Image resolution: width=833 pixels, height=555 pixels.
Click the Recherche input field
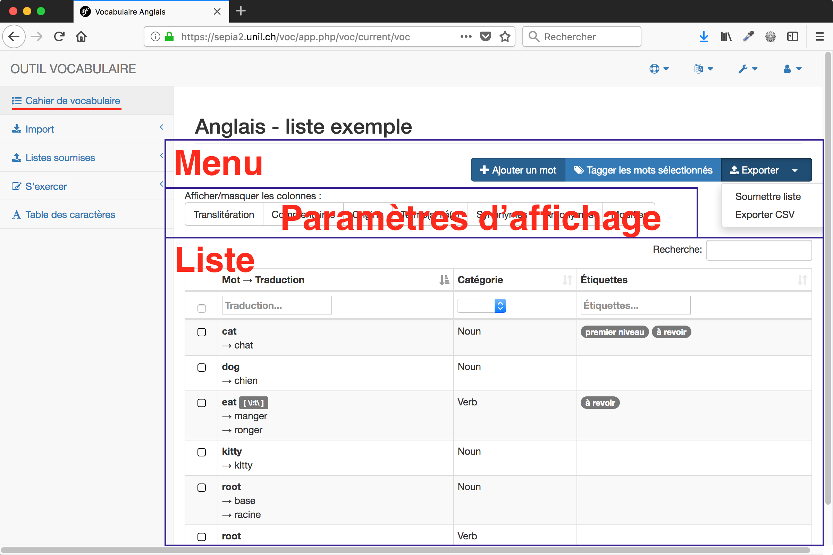pos(759,250)
